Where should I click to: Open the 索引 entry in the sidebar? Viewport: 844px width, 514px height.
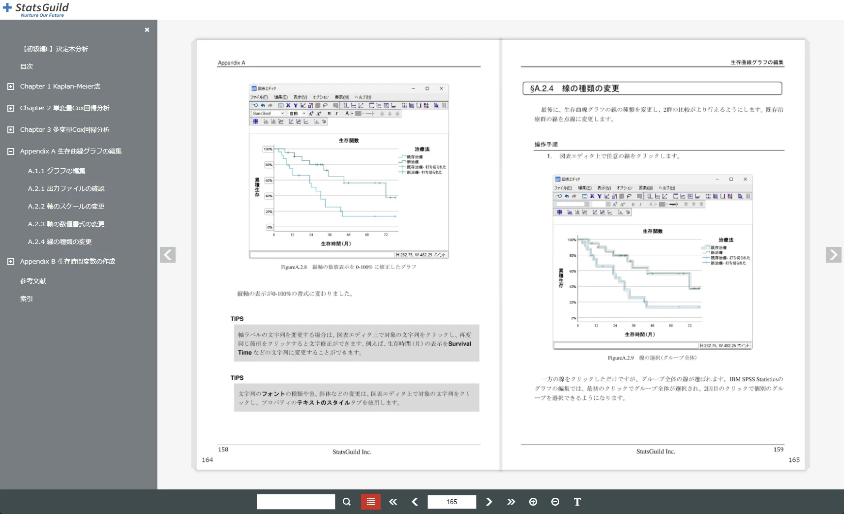(x=26, y=298)
